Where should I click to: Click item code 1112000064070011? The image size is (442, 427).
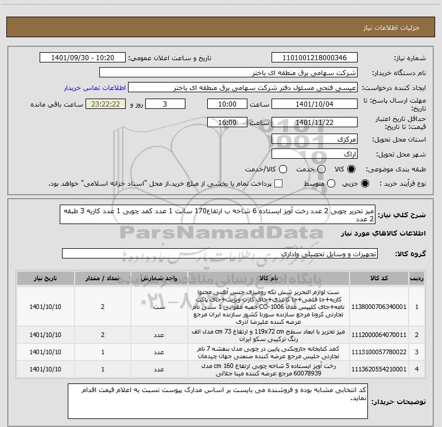coord(379,335)
